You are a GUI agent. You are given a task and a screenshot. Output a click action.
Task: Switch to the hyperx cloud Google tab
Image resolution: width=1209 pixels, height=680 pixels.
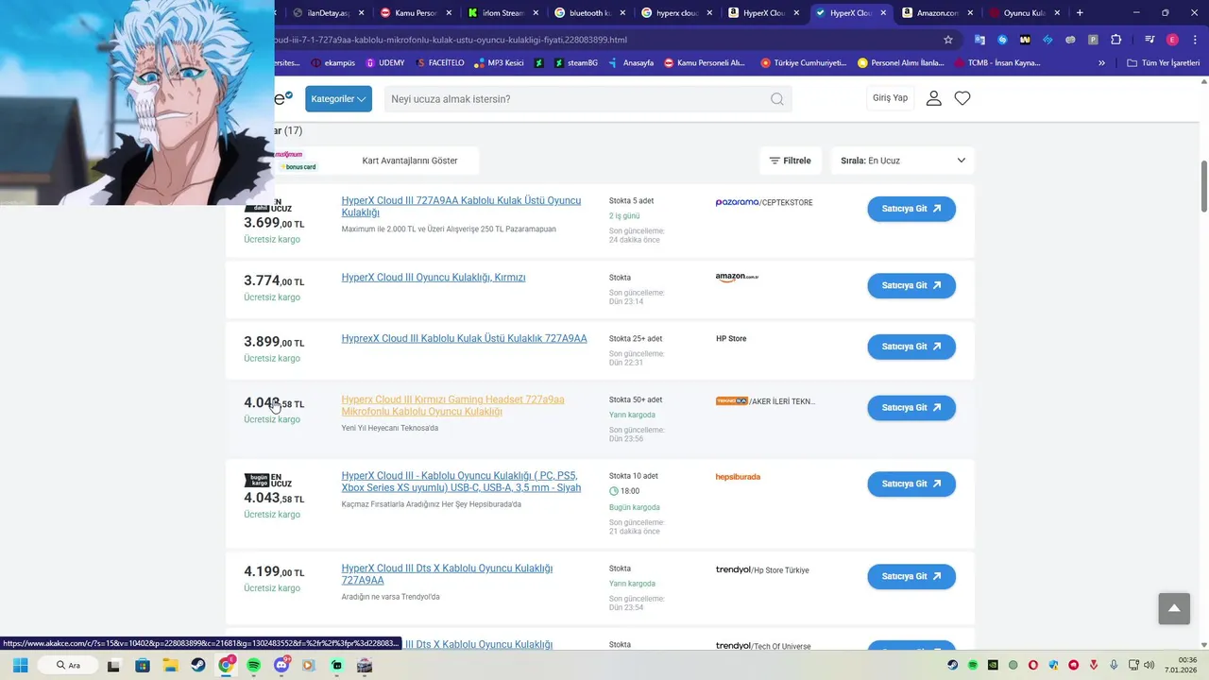point(676,13)
